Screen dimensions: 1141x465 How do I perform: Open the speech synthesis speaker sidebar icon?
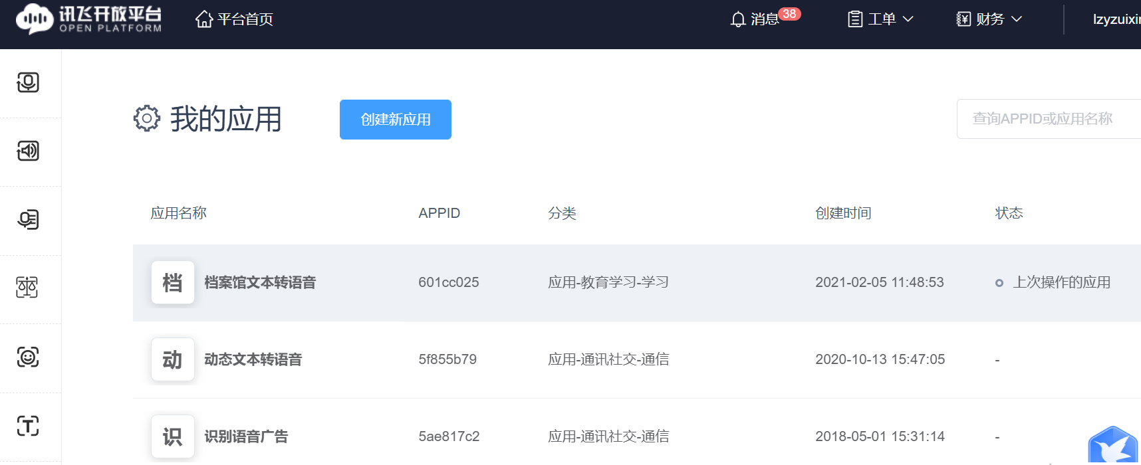tap(28, 151)
